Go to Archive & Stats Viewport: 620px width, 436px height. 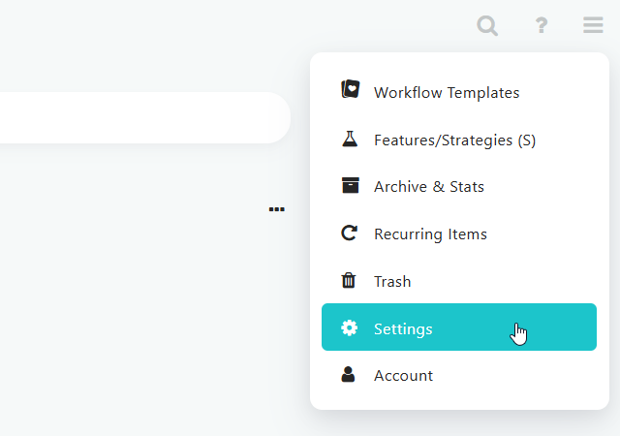click(x=459, y=186)
